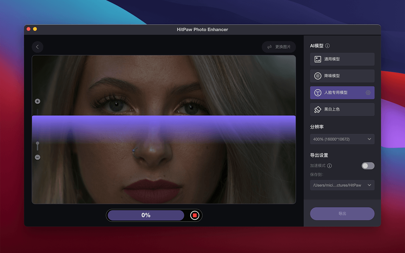Click the portrait preview image

(164, 130)
